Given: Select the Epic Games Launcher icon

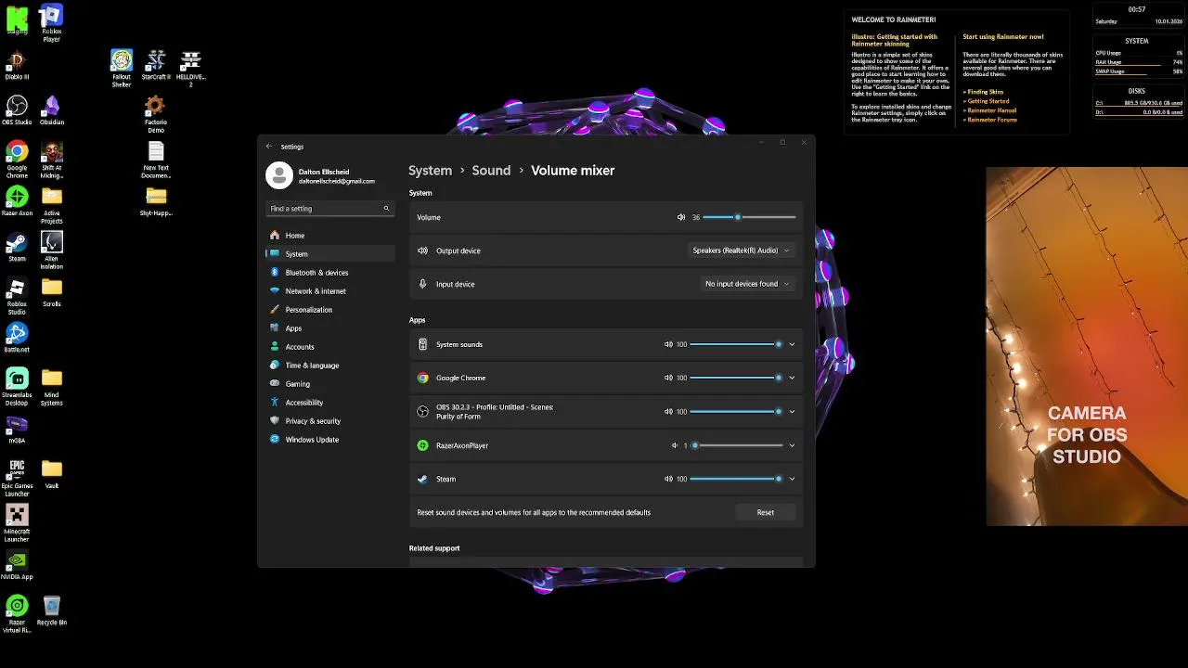Looking at the screenshot, I should tap(17, 479).
